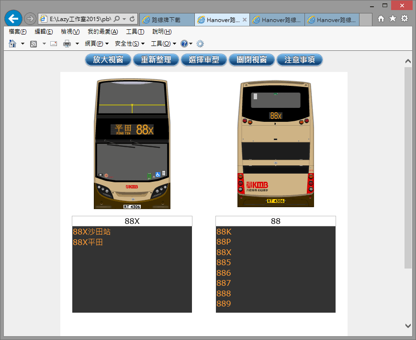Select route 887 in right list
416x340 pixels.
coord(224,283)
